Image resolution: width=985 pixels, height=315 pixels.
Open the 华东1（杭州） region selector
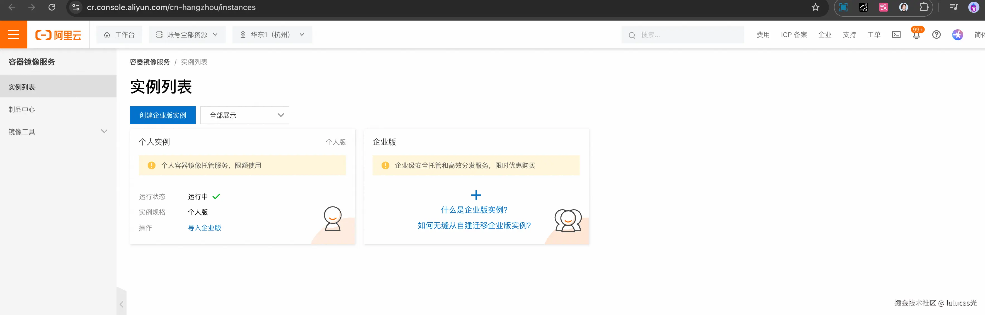pos(272,35)
